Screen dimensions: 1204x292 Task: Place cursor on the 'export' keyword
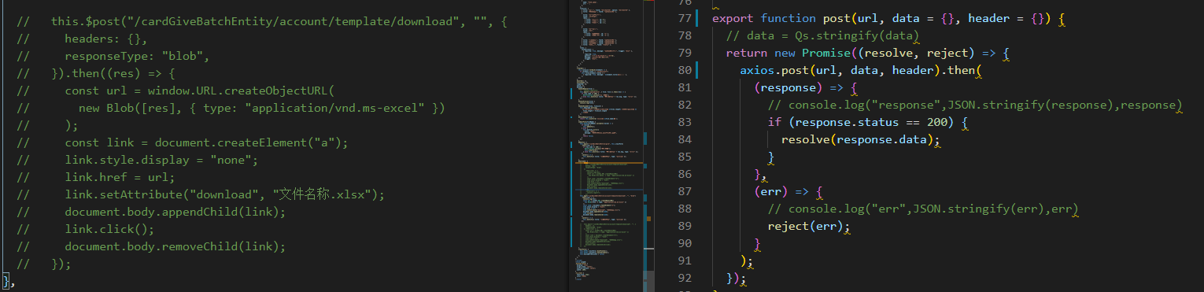point(733,18)
